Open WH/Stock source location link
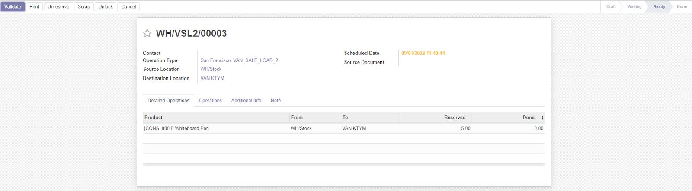The image size is (692, 191). pyautogui.click(x=211, y=69)
